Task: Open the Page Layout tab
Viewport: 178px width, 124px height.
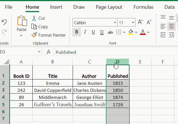Action: pyautogui.click(x=109, y=7)
